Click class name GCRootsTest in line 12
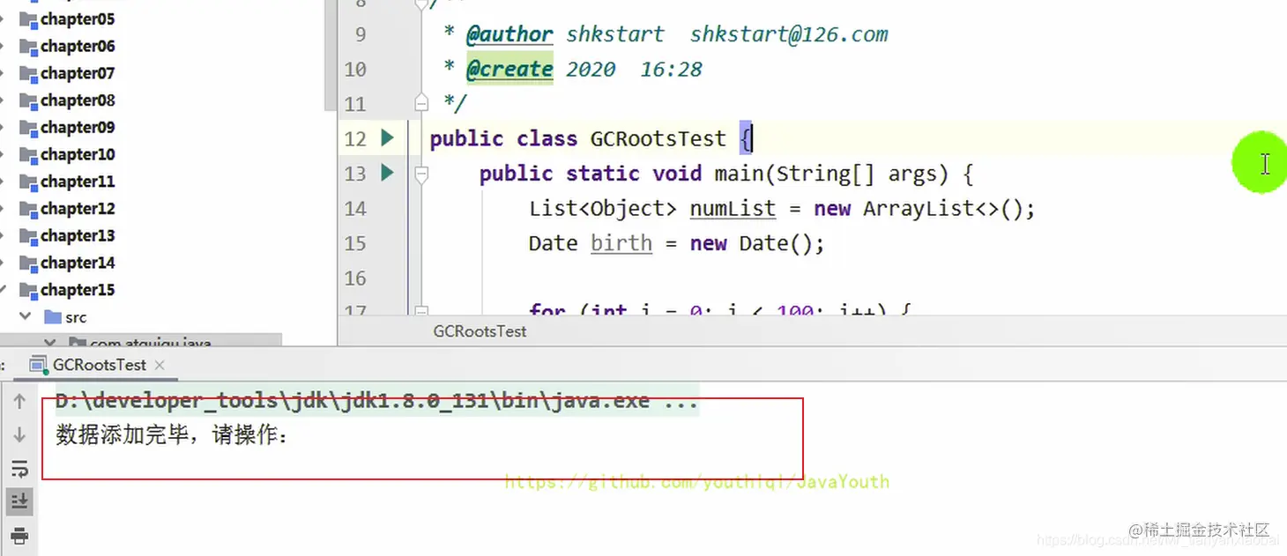1287x556 pixels. click(x=658, y=138)
